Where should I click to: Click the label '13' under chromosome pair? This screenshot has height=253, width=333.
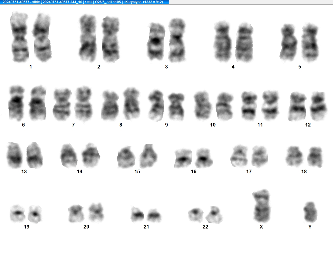[24, 171]
